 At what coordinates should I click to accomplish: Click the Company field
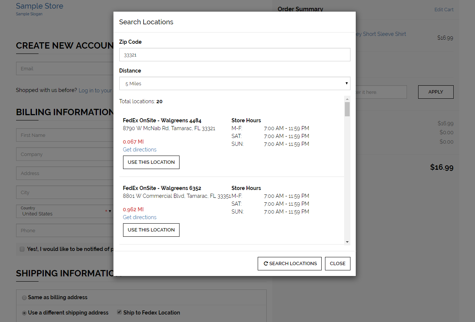(65, 154)
